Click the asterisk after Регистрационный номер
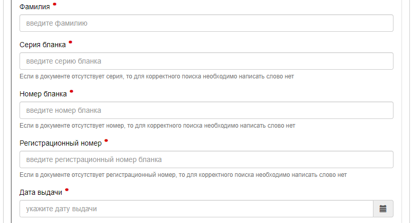This screenshot has height=223, width=413. pos(106,140)
